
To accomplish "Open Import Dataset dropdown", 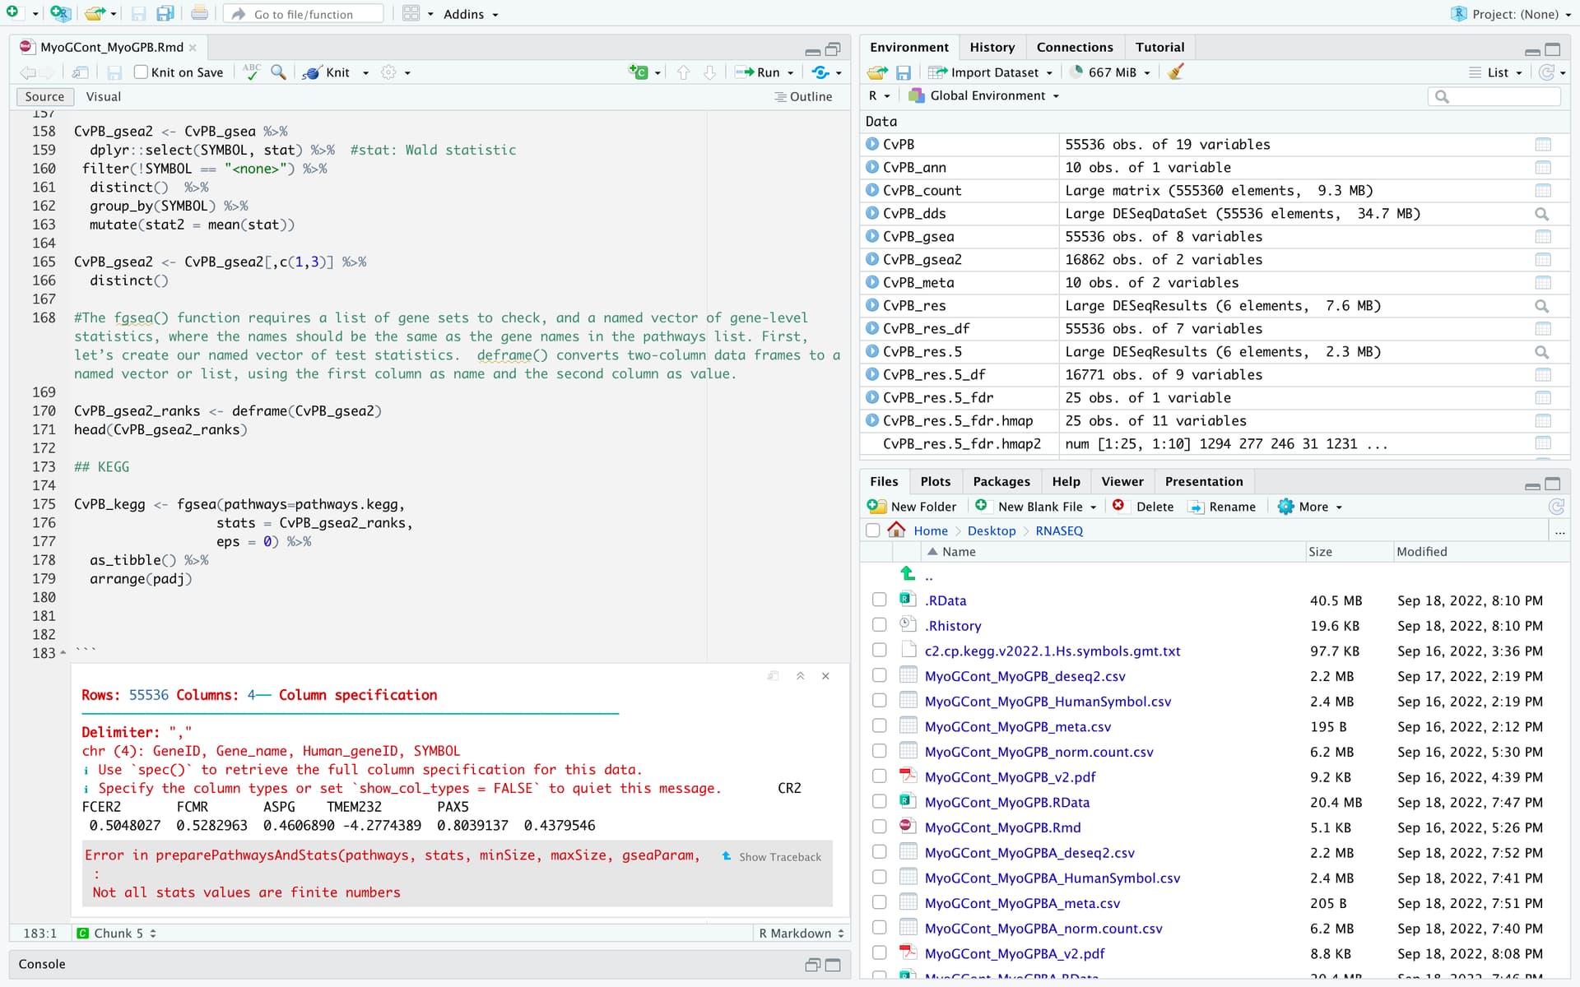I will click(x=991, y=72).
